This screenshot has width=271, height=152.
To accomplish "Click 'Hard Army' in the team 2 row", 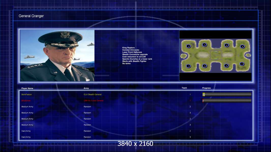I will coord(26,131).
